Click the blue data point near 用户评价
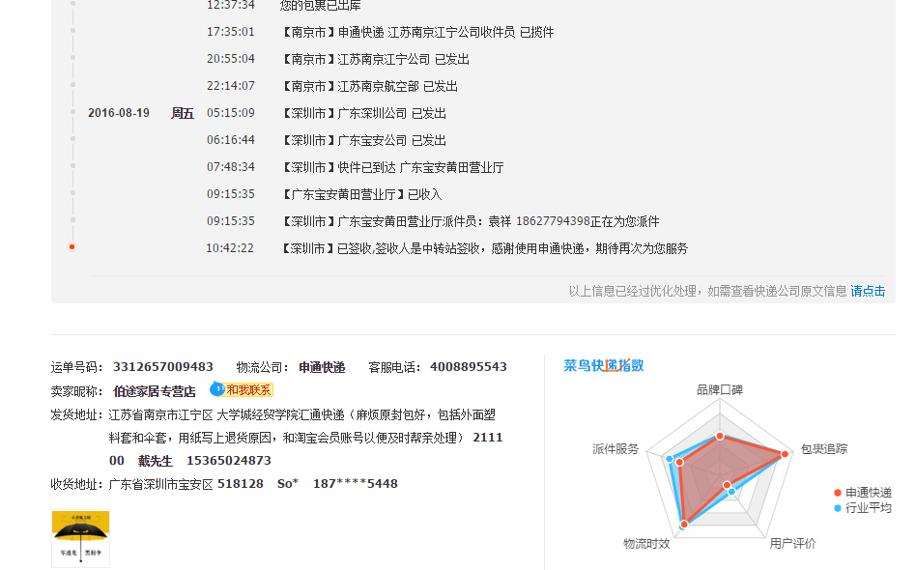 [732, 492]
